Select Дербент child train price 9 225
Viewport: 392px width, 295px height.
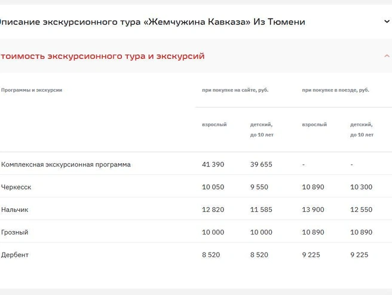[x=359, y=255]
